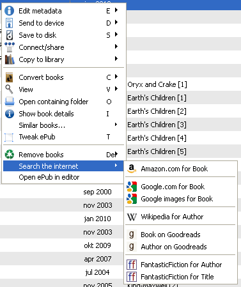Select Tweak ePub menu entry
The image size is (241, 287).
click(x=63, y=137)
